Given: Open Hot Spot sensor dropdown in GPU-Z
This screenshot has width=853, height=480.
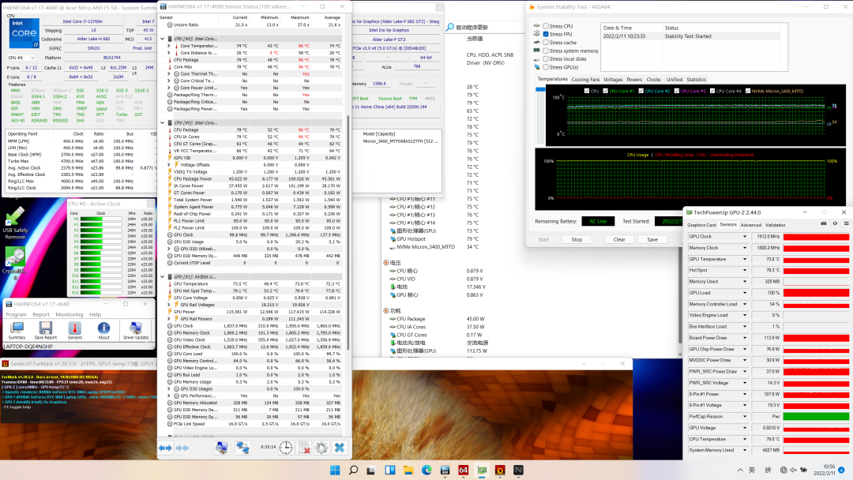Looking at the screenshot, I should 745,270.
